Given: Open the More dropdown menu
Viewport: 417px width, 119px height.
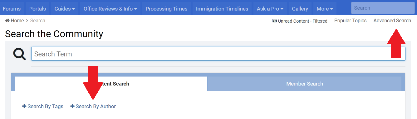Looking at the screenshot, I should [325, 9].
